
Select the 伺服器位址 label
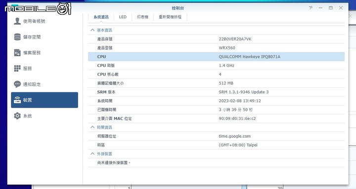[x=107, y=136]
